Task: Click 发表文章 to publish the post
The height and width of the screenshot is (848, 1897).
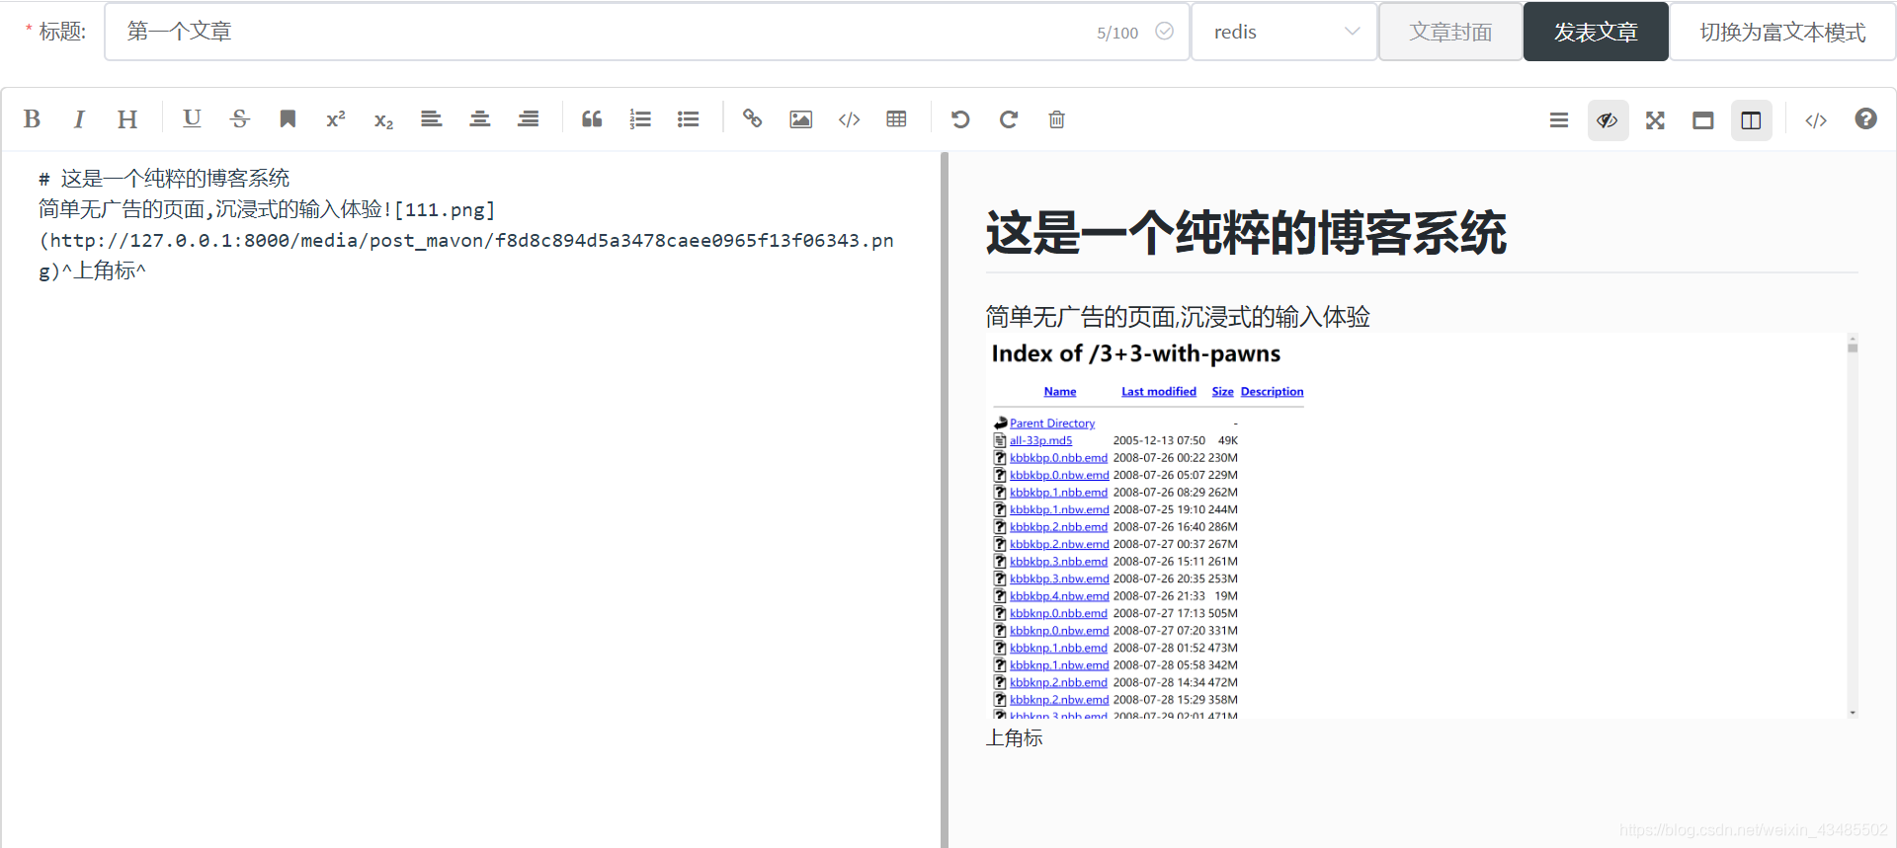Action: 1596,32
